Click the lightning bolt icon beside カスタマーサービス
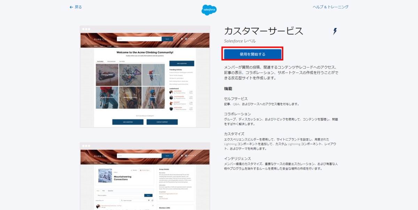The width and height of the screenshot is (418, 210). tap(335, 31)
